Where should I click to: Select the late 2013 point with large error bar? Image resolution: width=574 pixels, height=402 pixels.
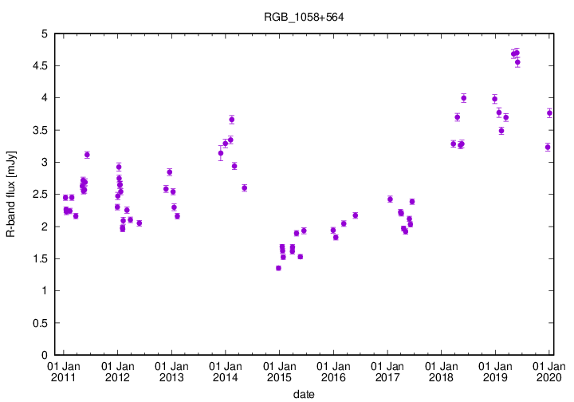tap(221, 153)
